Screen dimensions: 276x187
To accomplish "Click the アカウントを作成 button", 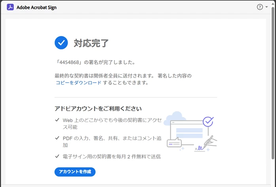I will [x=75, y=172].
